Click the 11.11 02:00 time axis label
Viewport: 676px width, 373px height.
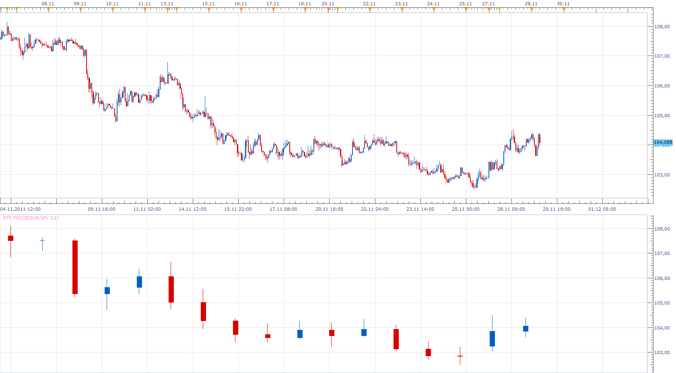[x=147, y=209]
